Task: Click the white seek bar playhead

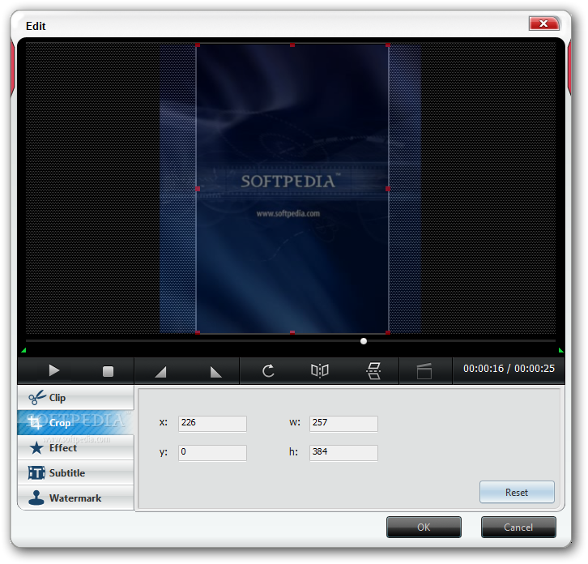Action: (364, 341)
